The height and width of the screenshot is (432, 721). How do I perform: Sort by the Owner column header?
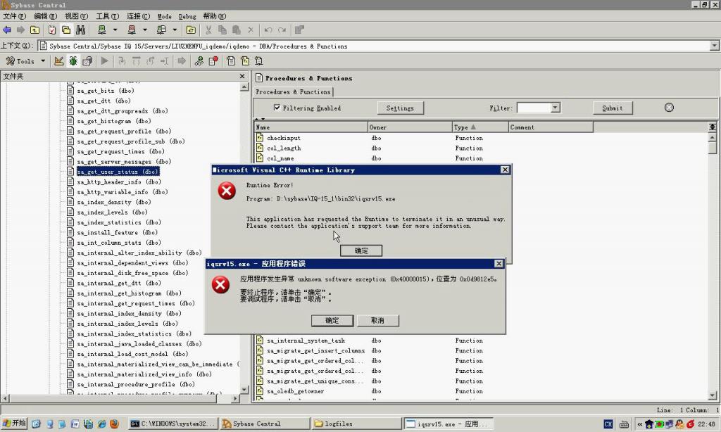click(x=410, y=127)
